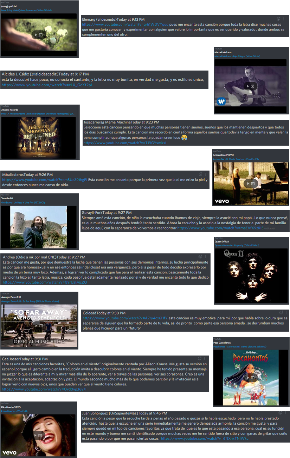The width and height of the screenshot is (290, 458).
Task: Open more options on Juan Bohórquez's message
Action: [x=285, y=413]
